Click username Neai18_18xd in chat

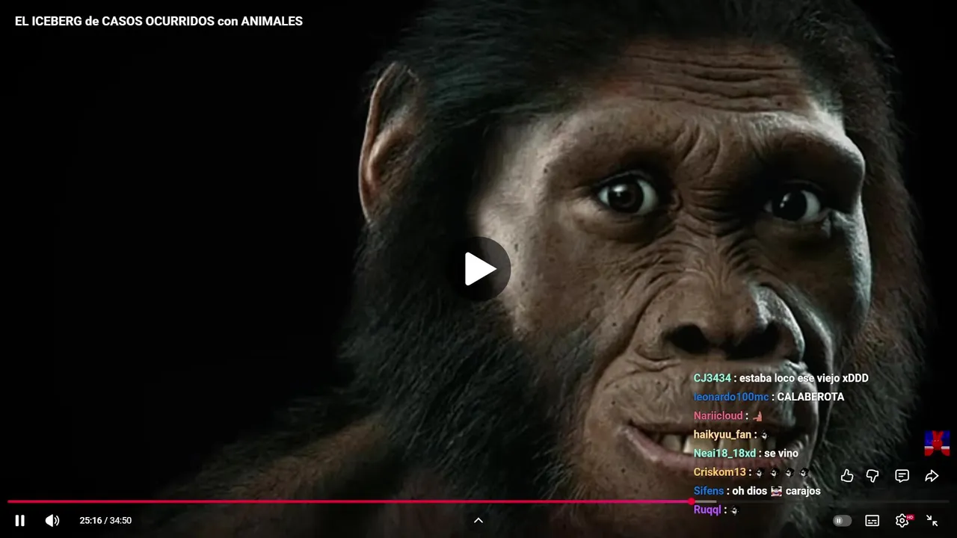(724, 454)
